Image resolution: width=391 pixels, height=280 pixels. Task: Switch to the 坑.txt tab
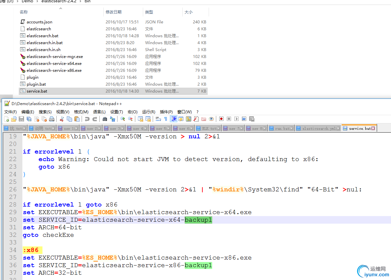[x=15, y=128]
